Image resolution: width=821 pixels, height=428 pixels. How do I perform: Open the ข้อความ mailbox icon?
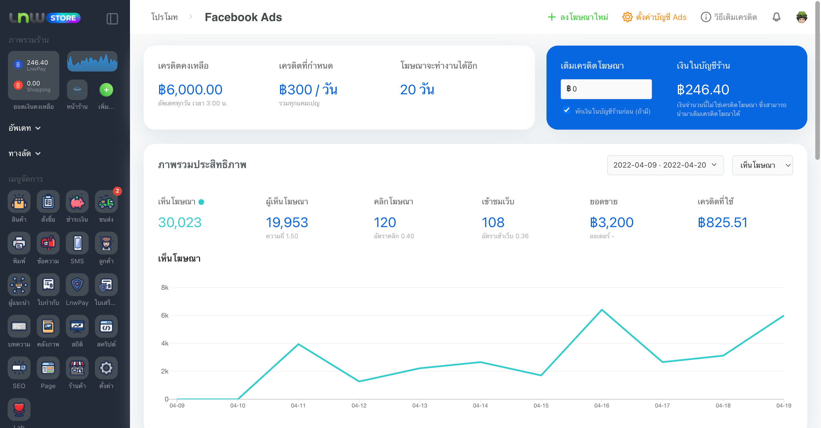[x=48, y=243]
